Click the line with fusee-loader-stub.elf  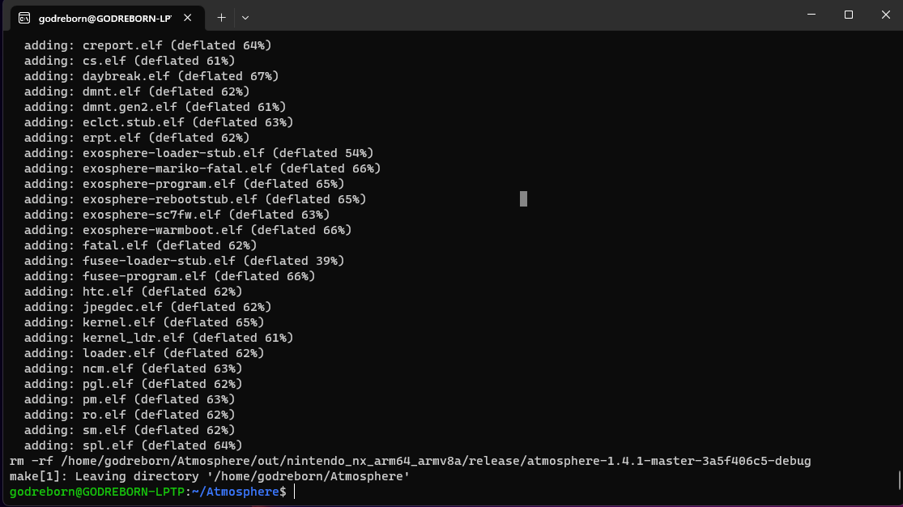[x=185, y=261]
